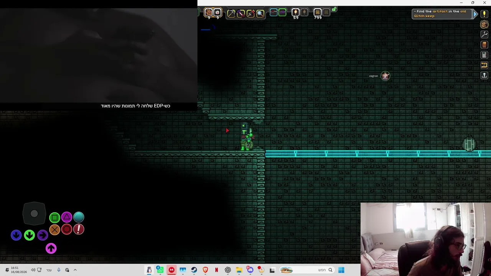The height and width of the screenshot is (276, 491).
Task: Select the block slot showing 799
Action: point(317,13)
